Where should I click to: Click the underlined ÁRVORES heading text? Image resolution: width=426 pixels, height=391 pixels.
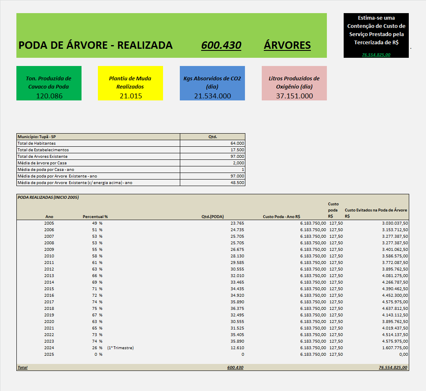[x=287, y=45]
